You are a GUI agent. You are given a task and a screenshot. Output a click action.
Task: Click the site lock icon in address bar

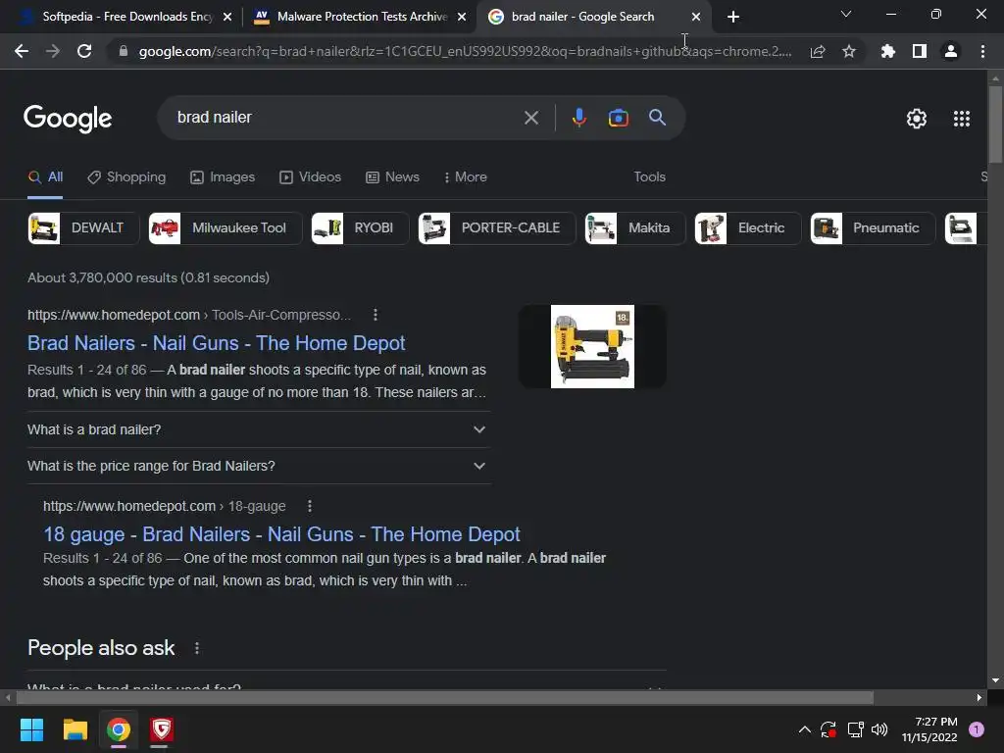pyautogui.click(x=124, y=51)
